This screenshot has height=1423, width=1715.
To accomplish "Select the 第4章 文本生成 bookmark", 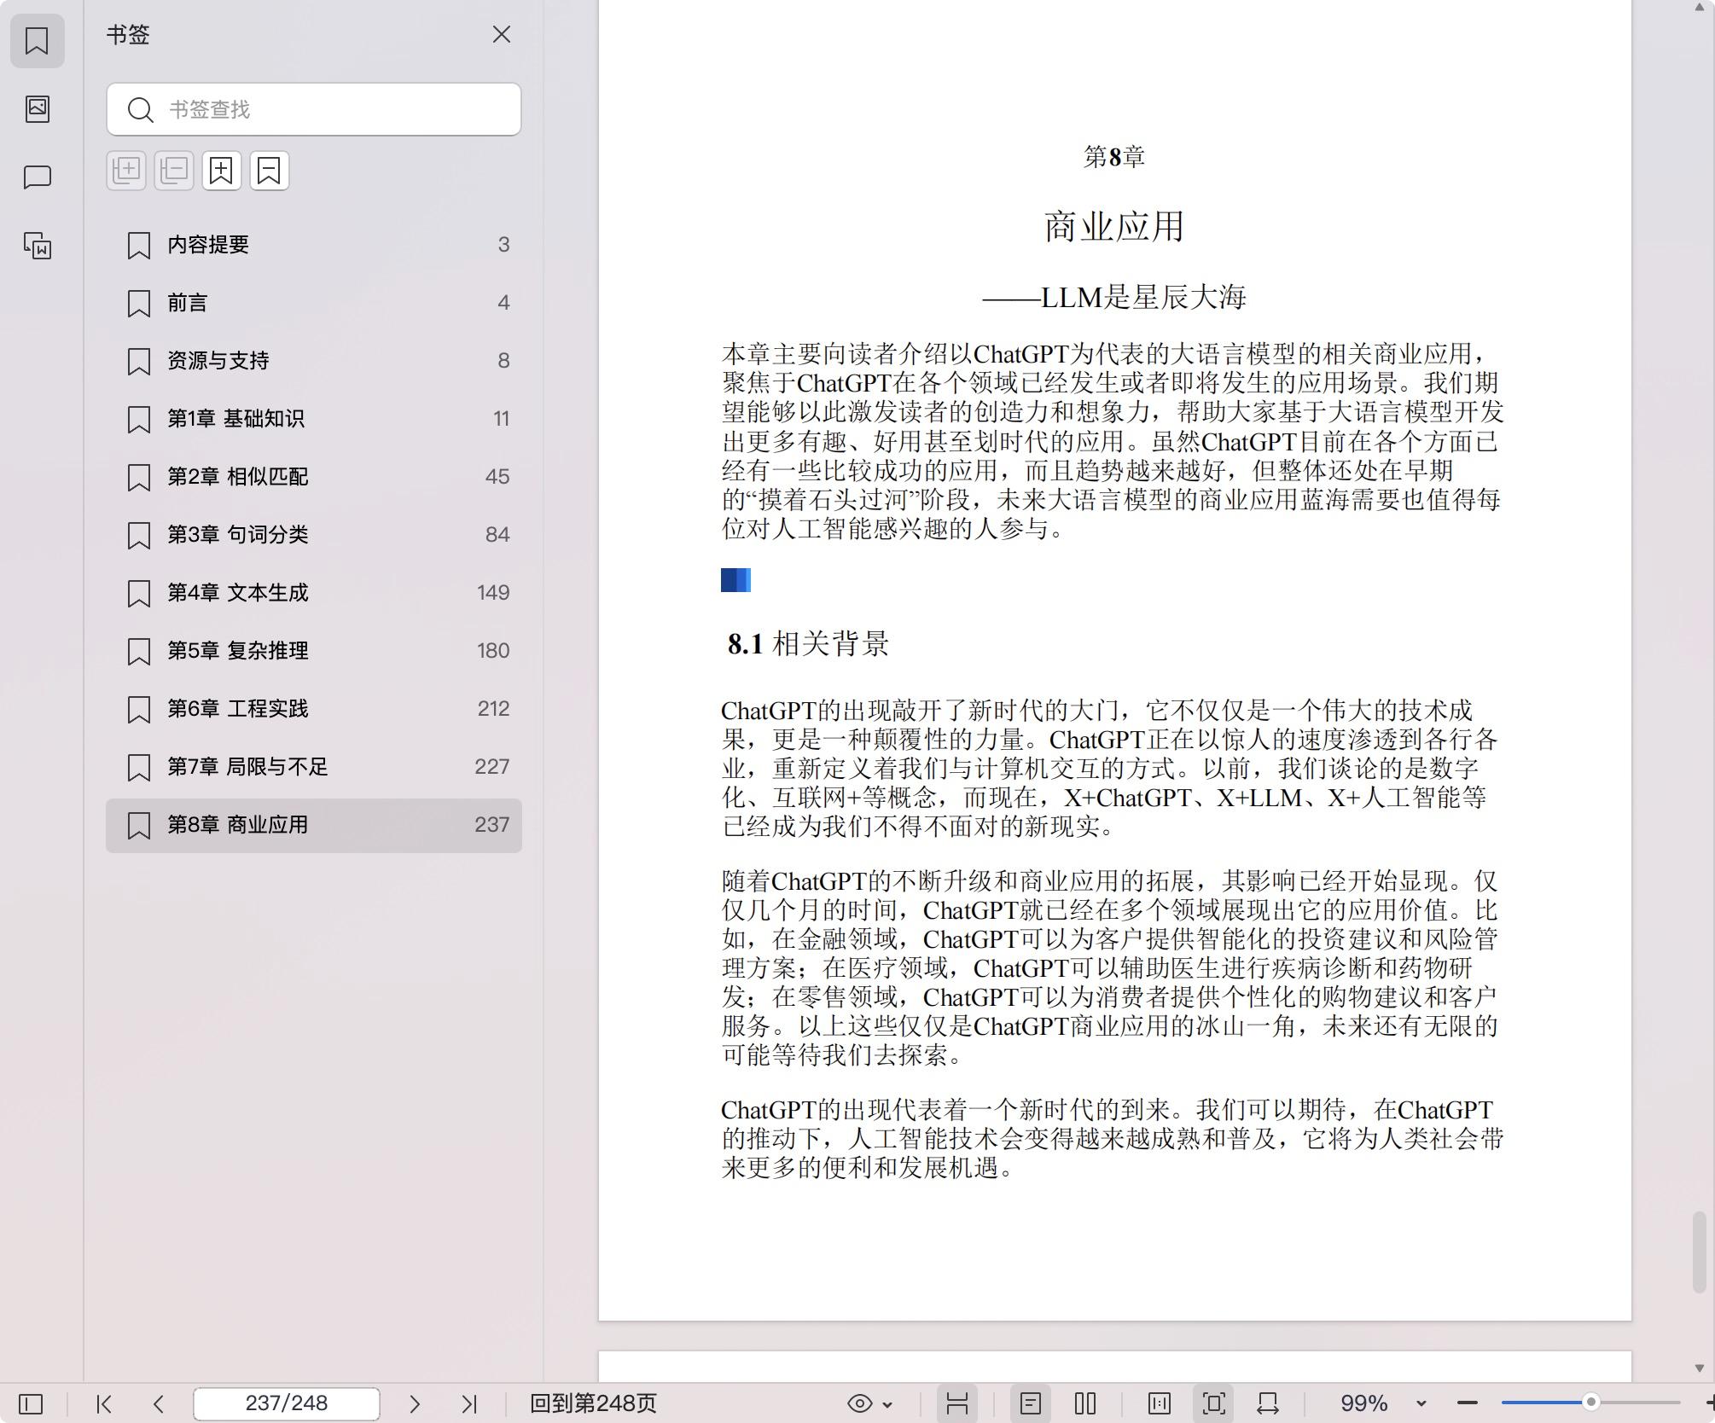I will (x=314, y=593).
